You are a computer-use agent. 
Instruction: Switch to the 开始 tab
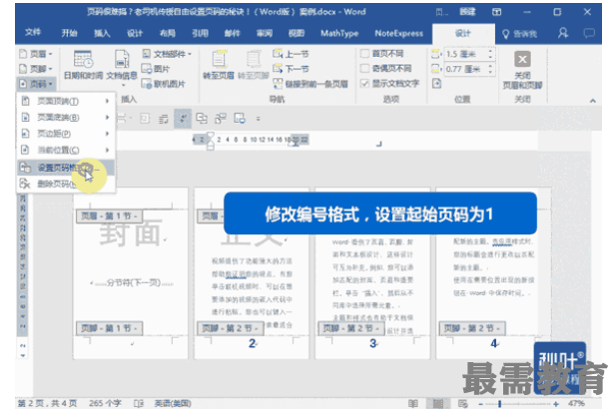(x=69, y=33)
